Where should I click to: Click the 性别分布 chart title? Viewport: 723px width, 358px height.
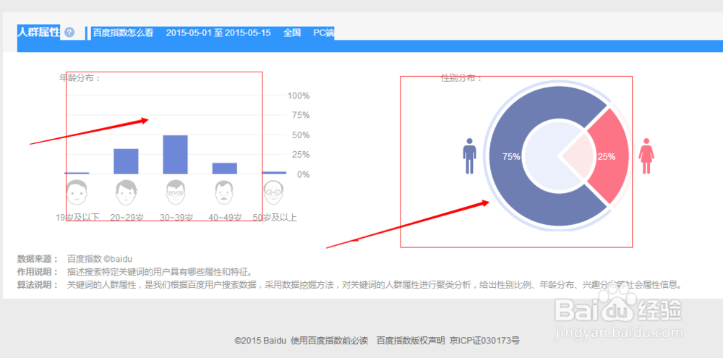tap(461, 77)
